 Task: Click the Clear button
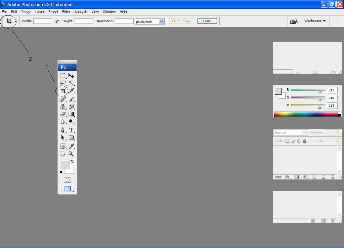click(x=207, y=21)
